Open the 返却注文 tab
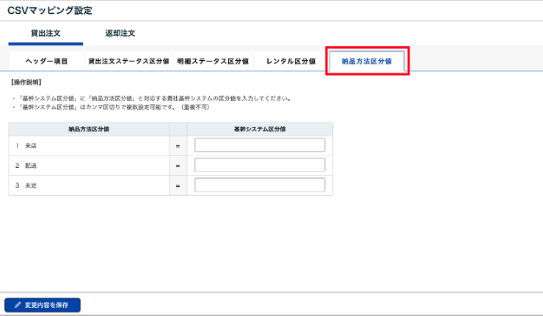Screen dimensions: 543x316 [120, 34]
